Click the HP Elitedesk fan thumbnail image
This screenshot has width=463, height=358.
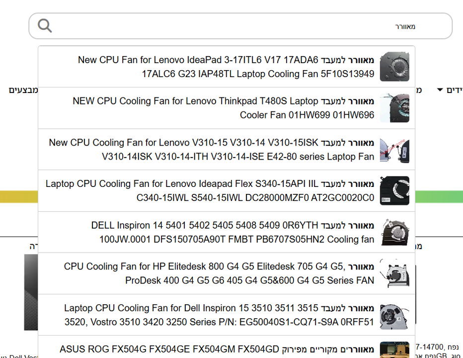tap(394, 273)
